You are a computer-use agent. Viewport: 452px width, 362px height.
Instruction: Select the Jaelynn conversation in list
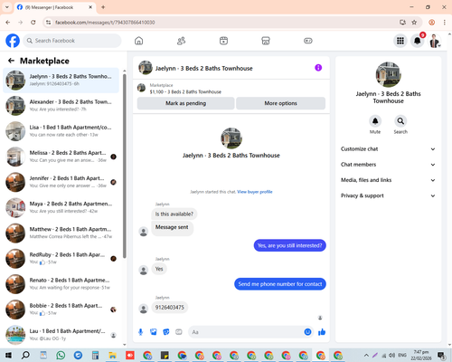point(61,81)
